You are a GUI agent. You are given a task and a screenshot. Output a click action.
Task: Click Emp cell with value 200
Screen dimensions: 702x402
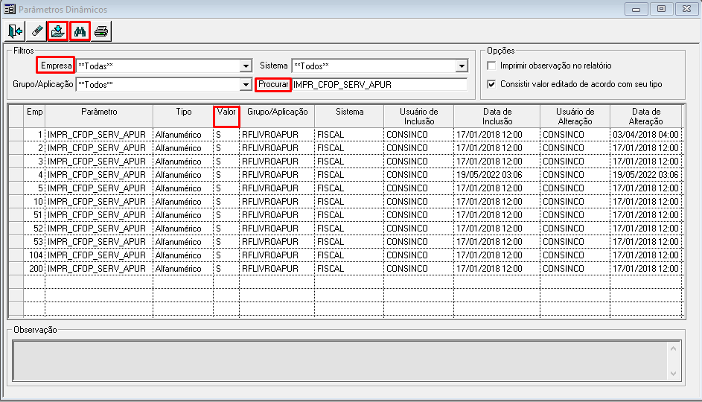(34, 269)
